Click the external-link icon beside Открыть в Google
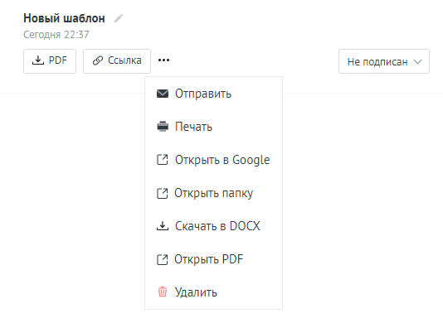The image size is (443, 323). 162,160
